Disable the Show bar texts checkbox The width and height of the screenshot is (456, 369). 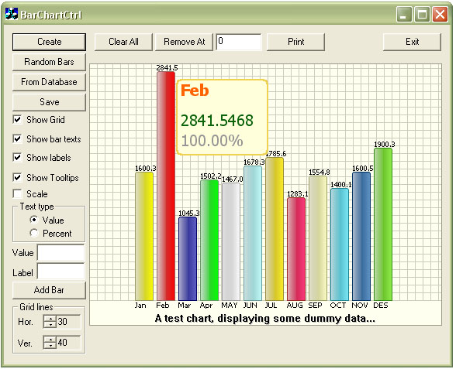pyautogui.click(x=17, y=139)
